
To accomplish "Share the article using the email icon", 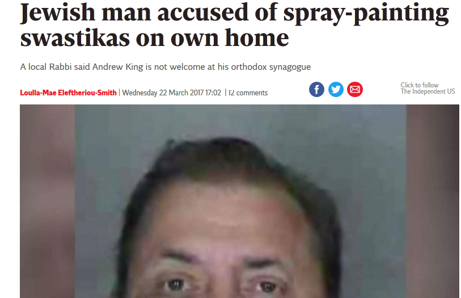I will [x=355, y=90].
